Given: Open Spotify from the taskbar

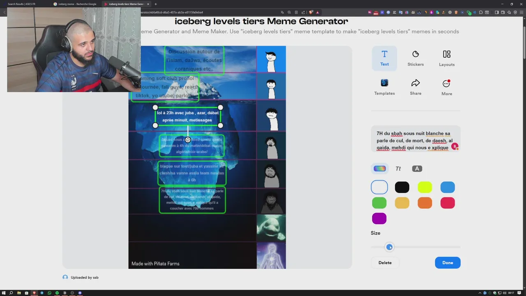Looking at the screenshot, I should point(57,293).
